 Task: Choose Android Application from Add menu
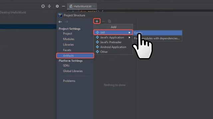pyautogui.click(x=113, y=47)
